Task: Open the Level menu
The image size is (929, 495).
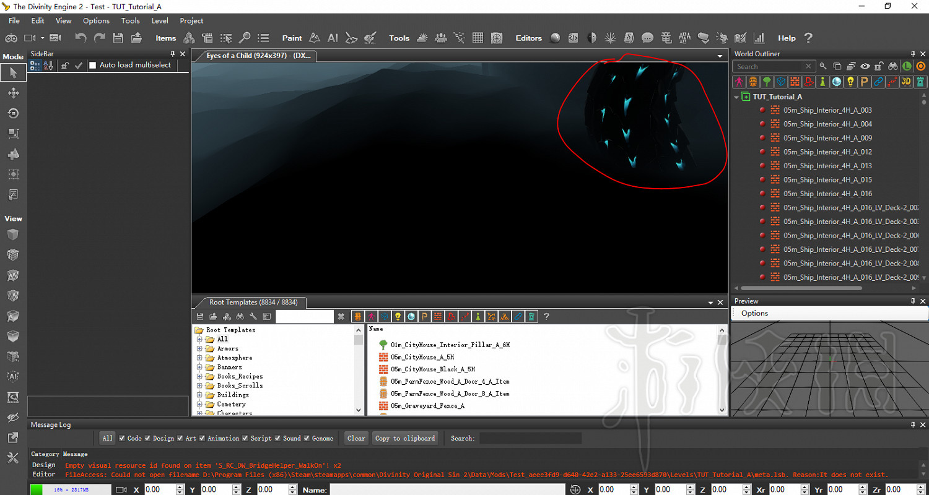Action: (160, 20)
